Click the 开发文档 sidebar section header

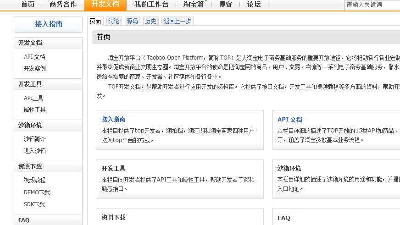point(48,43)
